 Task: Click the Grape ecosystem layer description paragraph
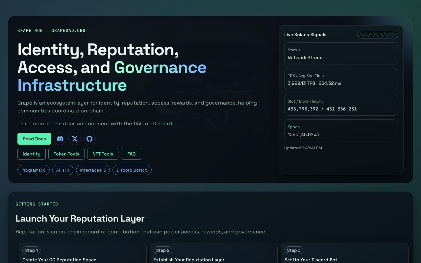tap(137, 107)
